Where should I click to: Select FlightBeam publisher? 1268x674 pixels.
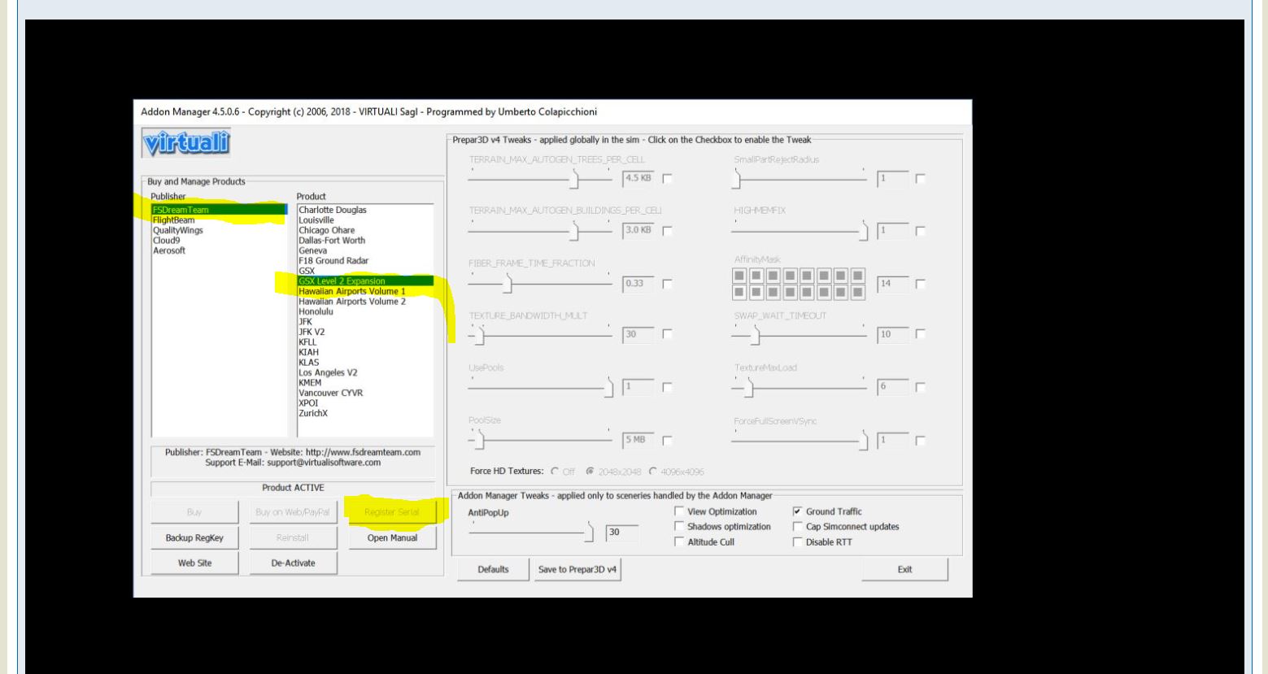(219, 220)
